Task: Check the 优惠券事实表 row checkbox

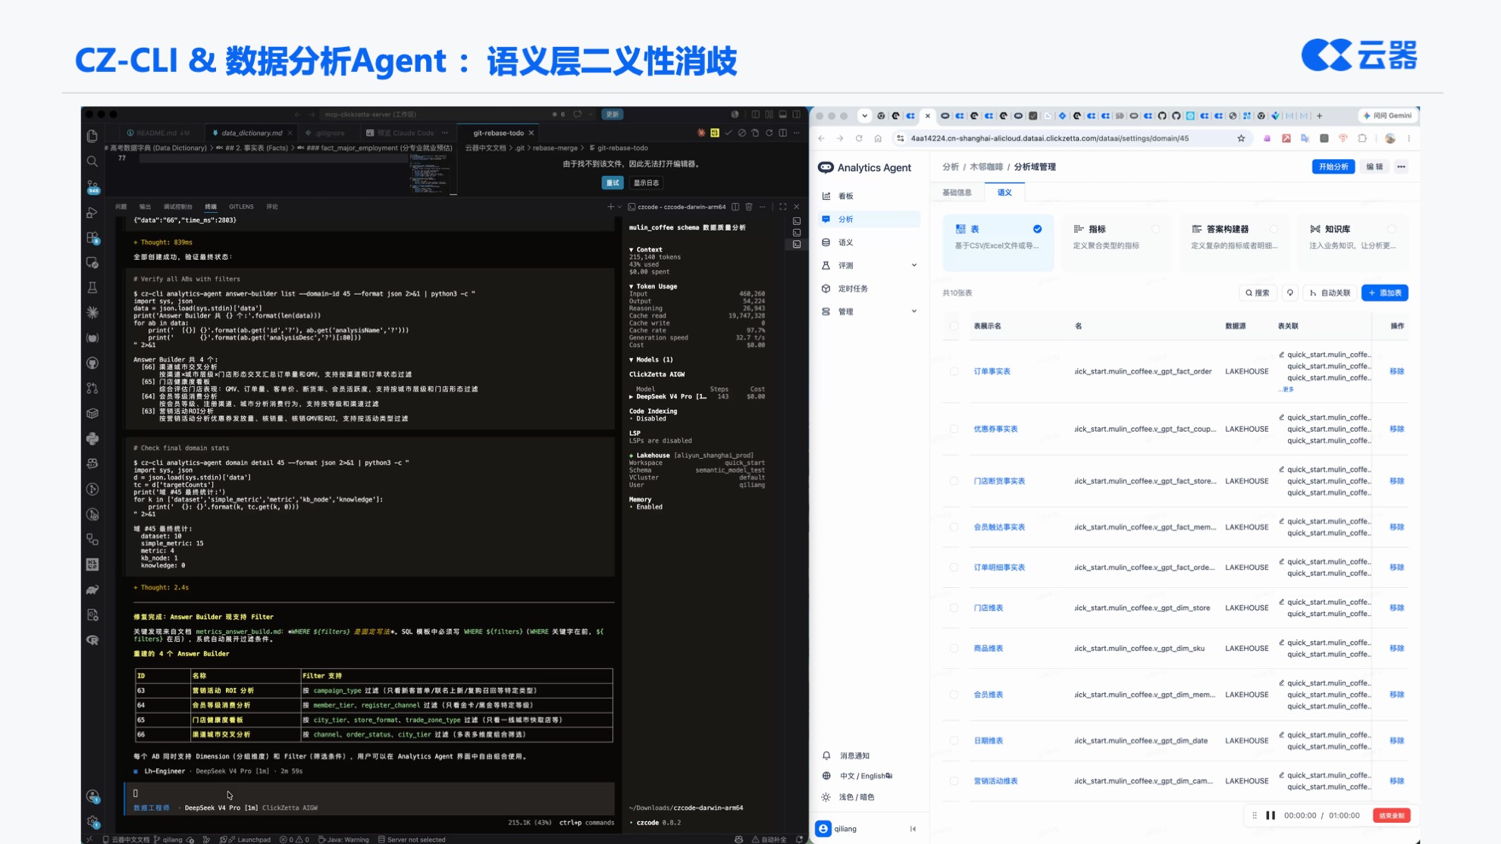Action: pyautogui.click(x=954, y=429)
